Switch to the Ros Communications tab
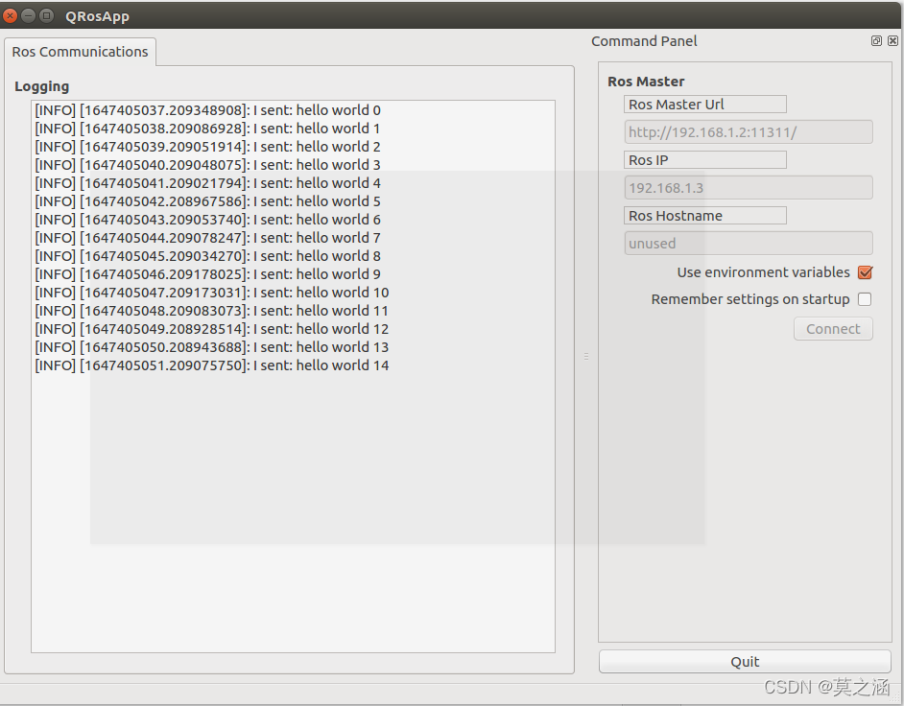 pyautogui.click(x=80, y=53)
